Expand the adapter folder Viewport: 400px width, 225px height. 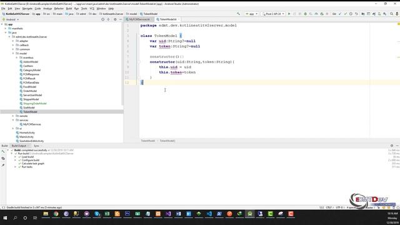(x=13, y=41)
